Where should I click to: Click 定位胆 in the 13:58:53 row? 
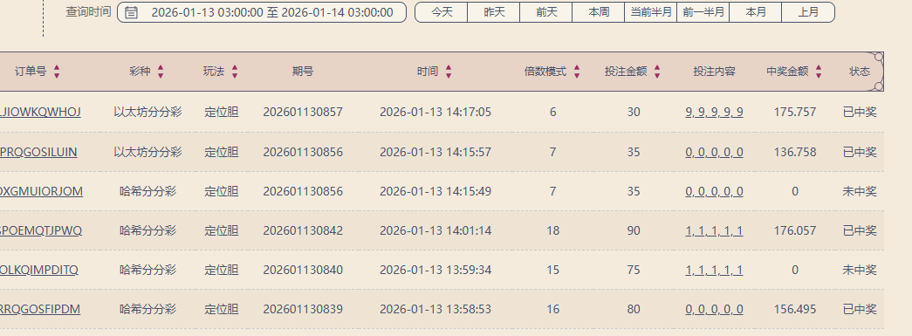pos(222,309)
